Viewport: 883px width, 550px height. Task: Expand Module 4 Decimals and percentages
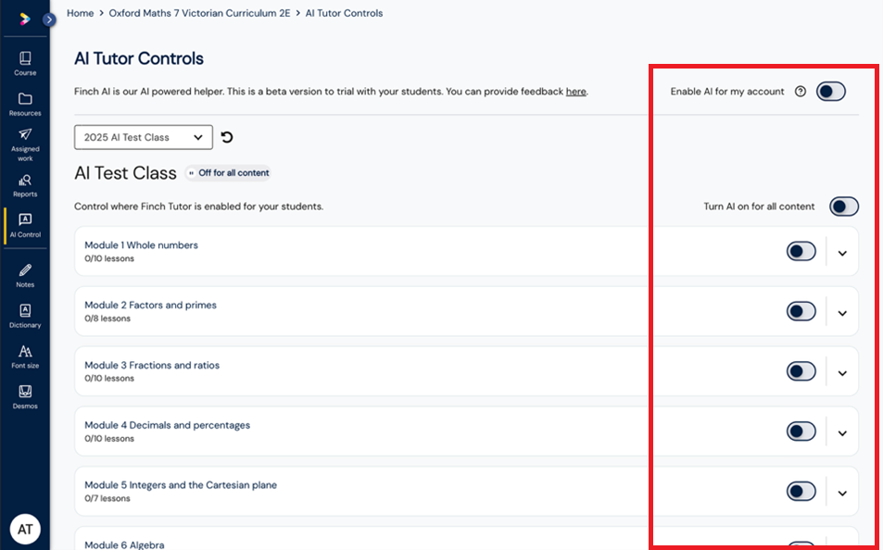pos(842,433)
